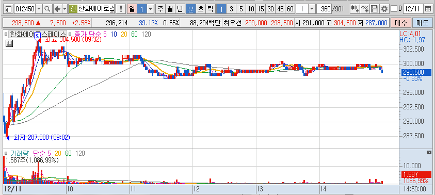Click small square marker before 거래량
The height and width of the screenshot is (195, 435).
[6, 153]
